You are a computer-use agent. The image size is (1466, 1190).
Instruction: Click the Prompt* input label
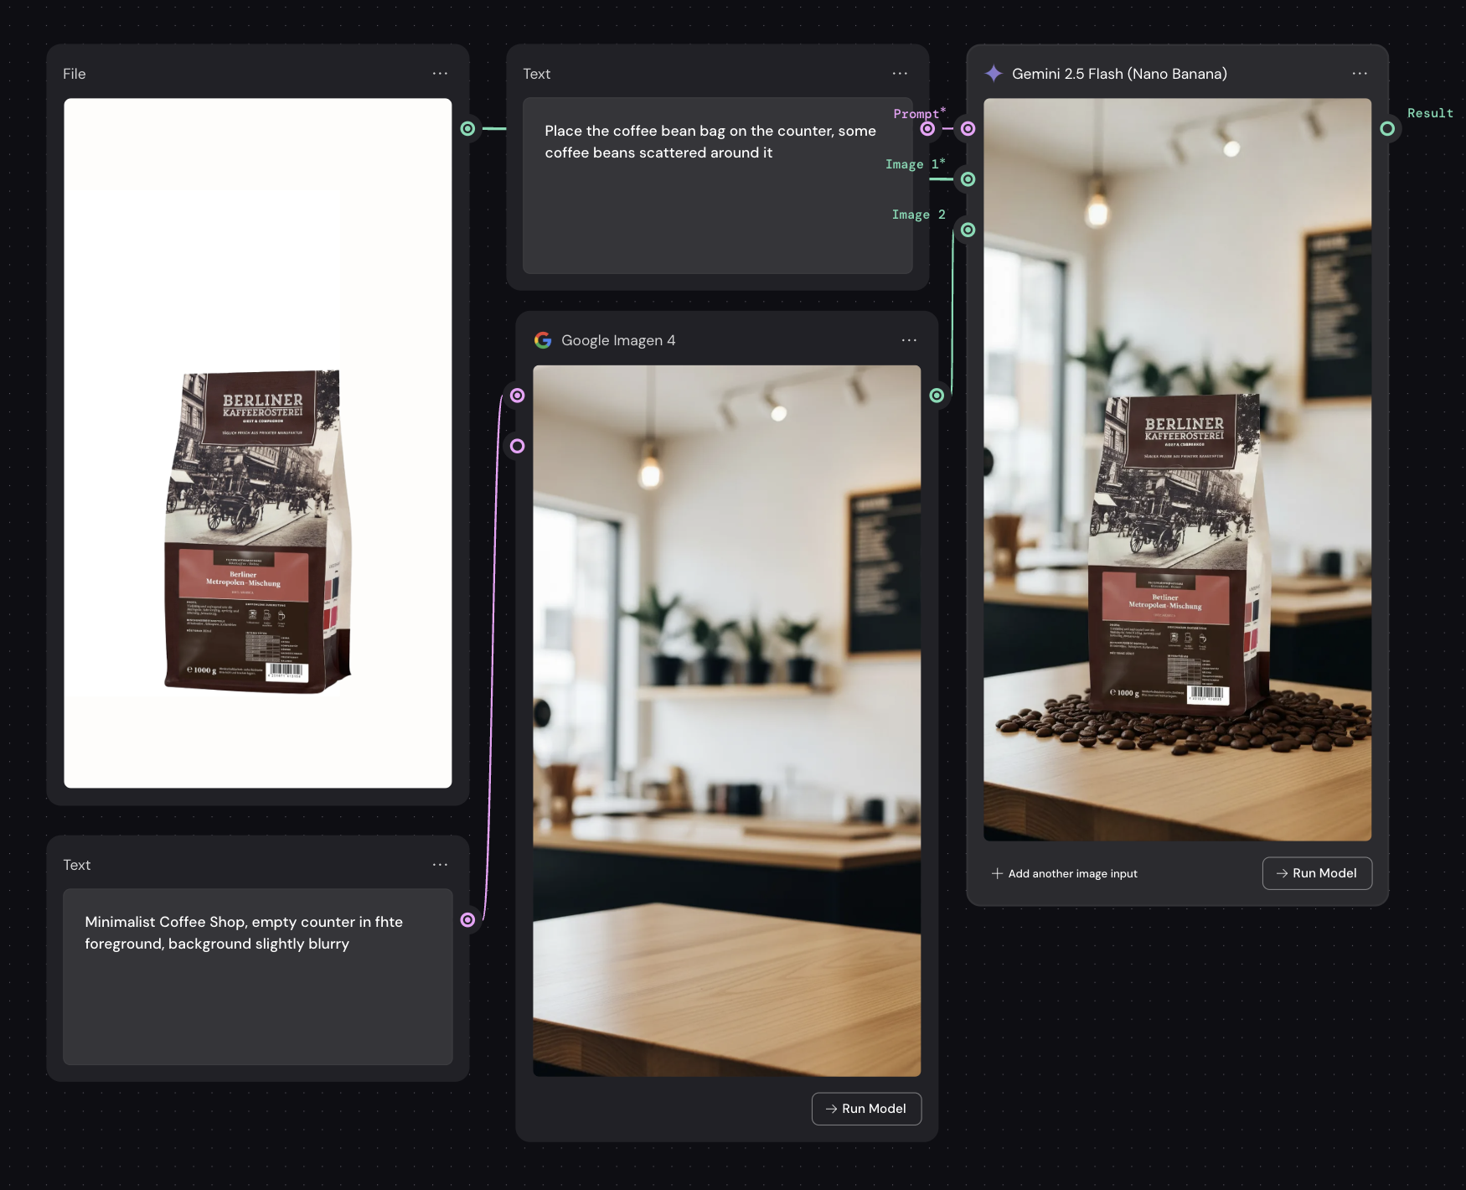click(x=919, y=113)
